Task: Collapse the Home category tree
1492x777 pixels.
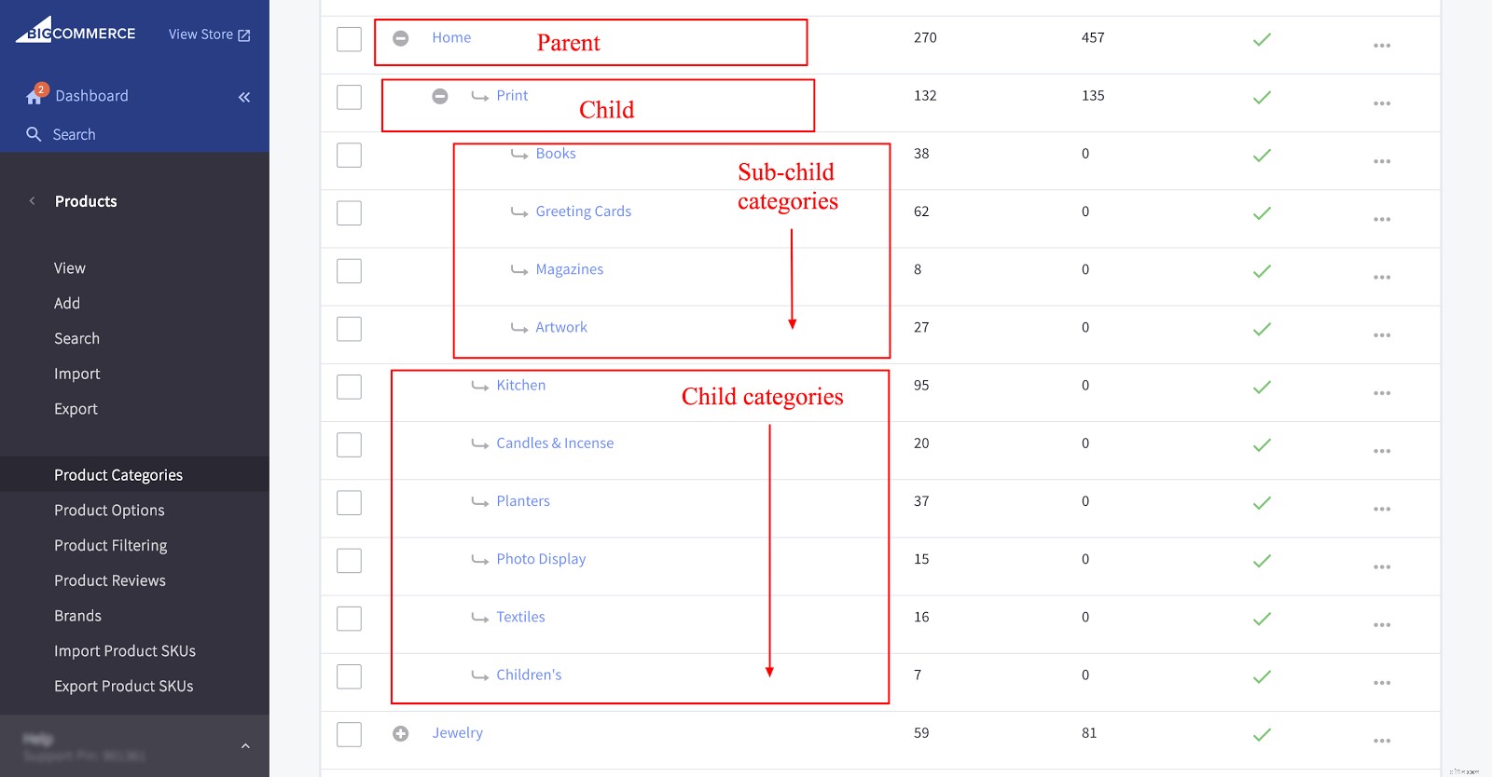Action: click(400, 37)
